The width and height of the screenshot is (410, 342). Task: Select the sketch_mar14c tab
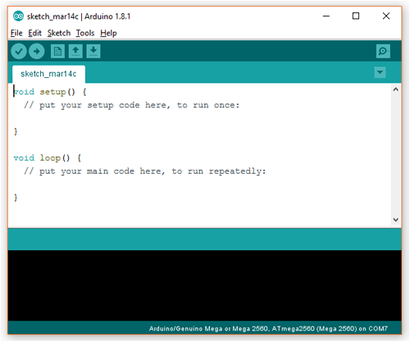pyautogui.click(x=48, y=74)
